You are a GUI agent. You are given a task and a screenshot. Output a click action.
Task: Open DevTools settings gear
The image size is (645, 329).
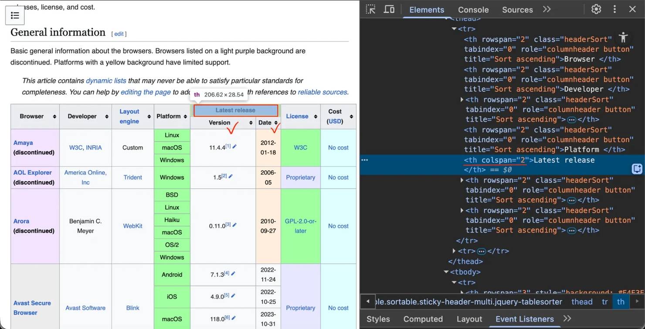[x=596, y=9]
